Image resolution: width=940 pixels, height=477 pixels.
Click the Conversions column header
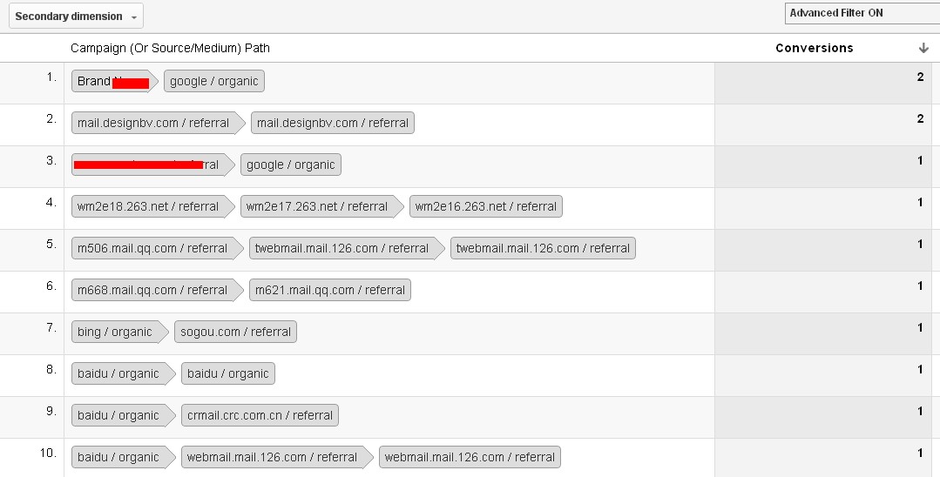point(814,48)
